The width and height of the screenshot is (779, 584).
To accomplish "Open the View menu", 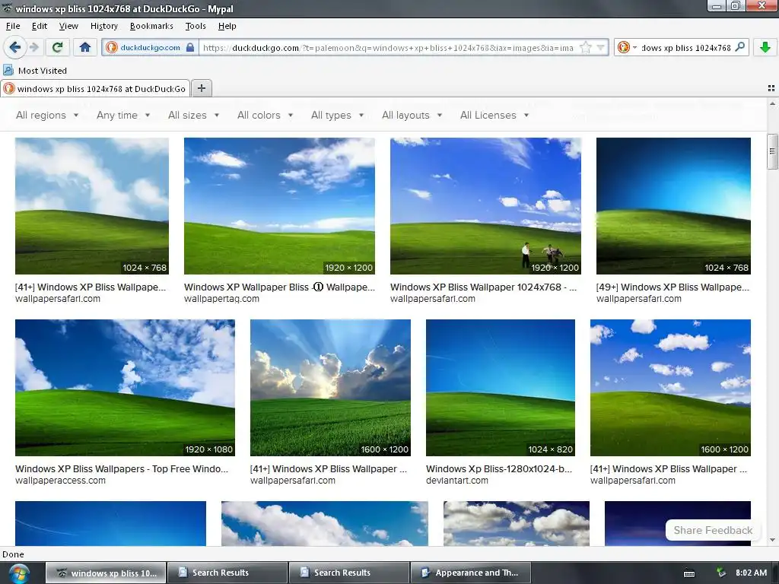I will (68, 26).
